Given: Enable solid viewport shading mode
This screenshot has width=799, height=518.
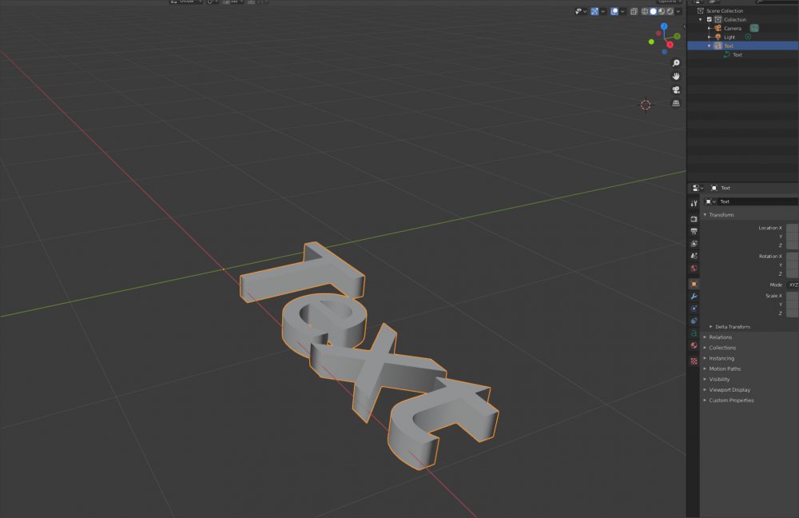Looking at the screenshot, I should (653, 11).
